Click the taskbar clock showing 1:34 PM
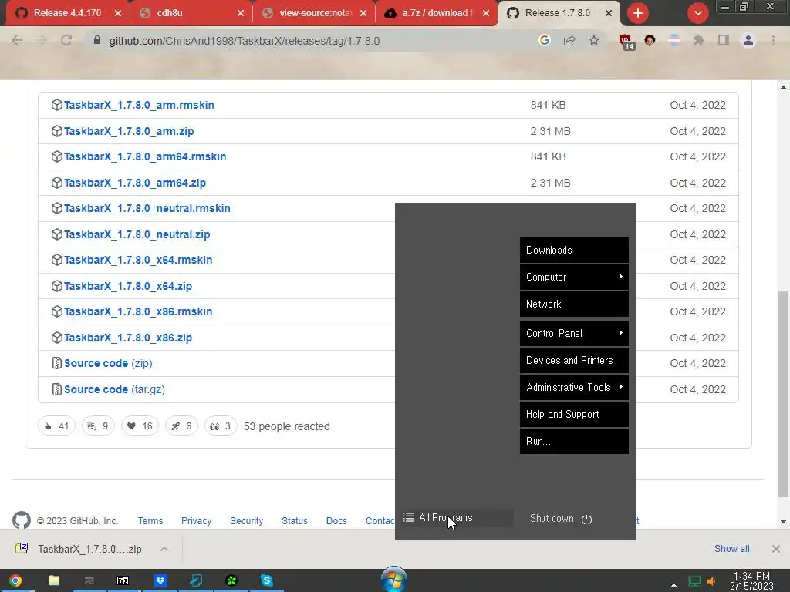Viewport: 790px width, 592px height. coord(751,581)
